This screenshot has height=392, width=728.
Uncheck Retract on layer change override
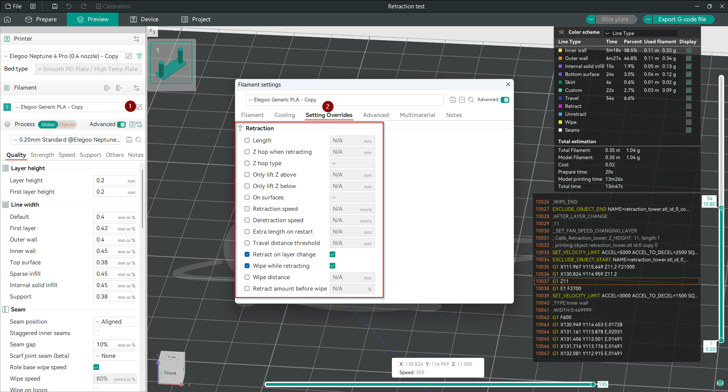[x=247, y=254]
